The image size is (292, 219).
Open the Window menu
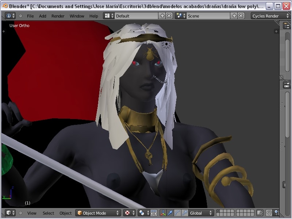coord(77,16)
